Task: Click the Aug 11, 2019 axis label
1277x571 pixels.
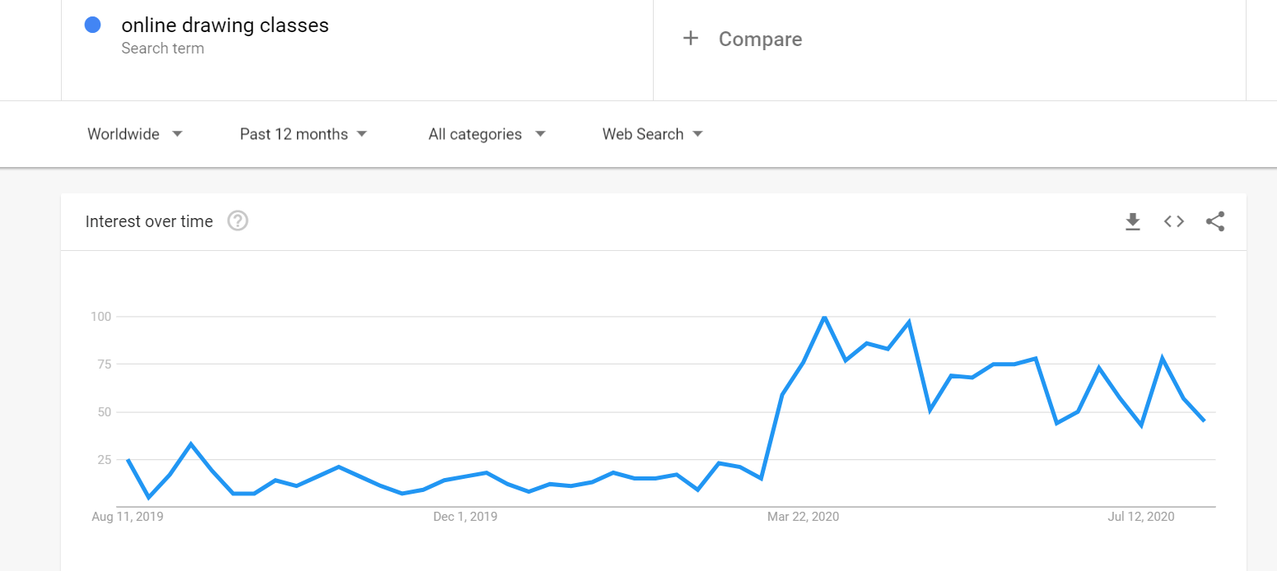Action: click(128, 517)
